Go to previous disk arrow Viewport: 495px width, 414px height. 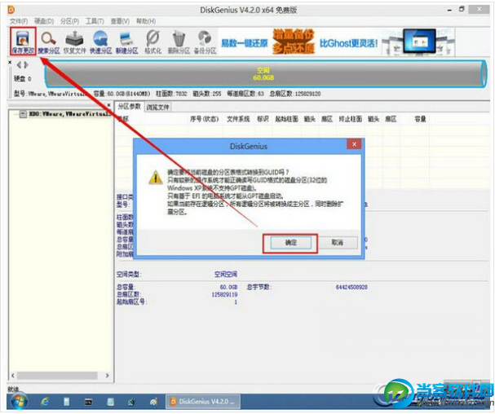tap(20, 65)
